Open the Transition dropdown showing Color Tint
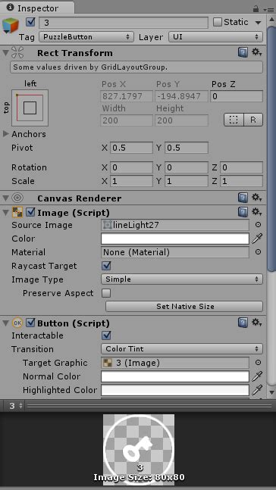The height and width of the screenshot is (490, 276). click(x=182, y=348)
